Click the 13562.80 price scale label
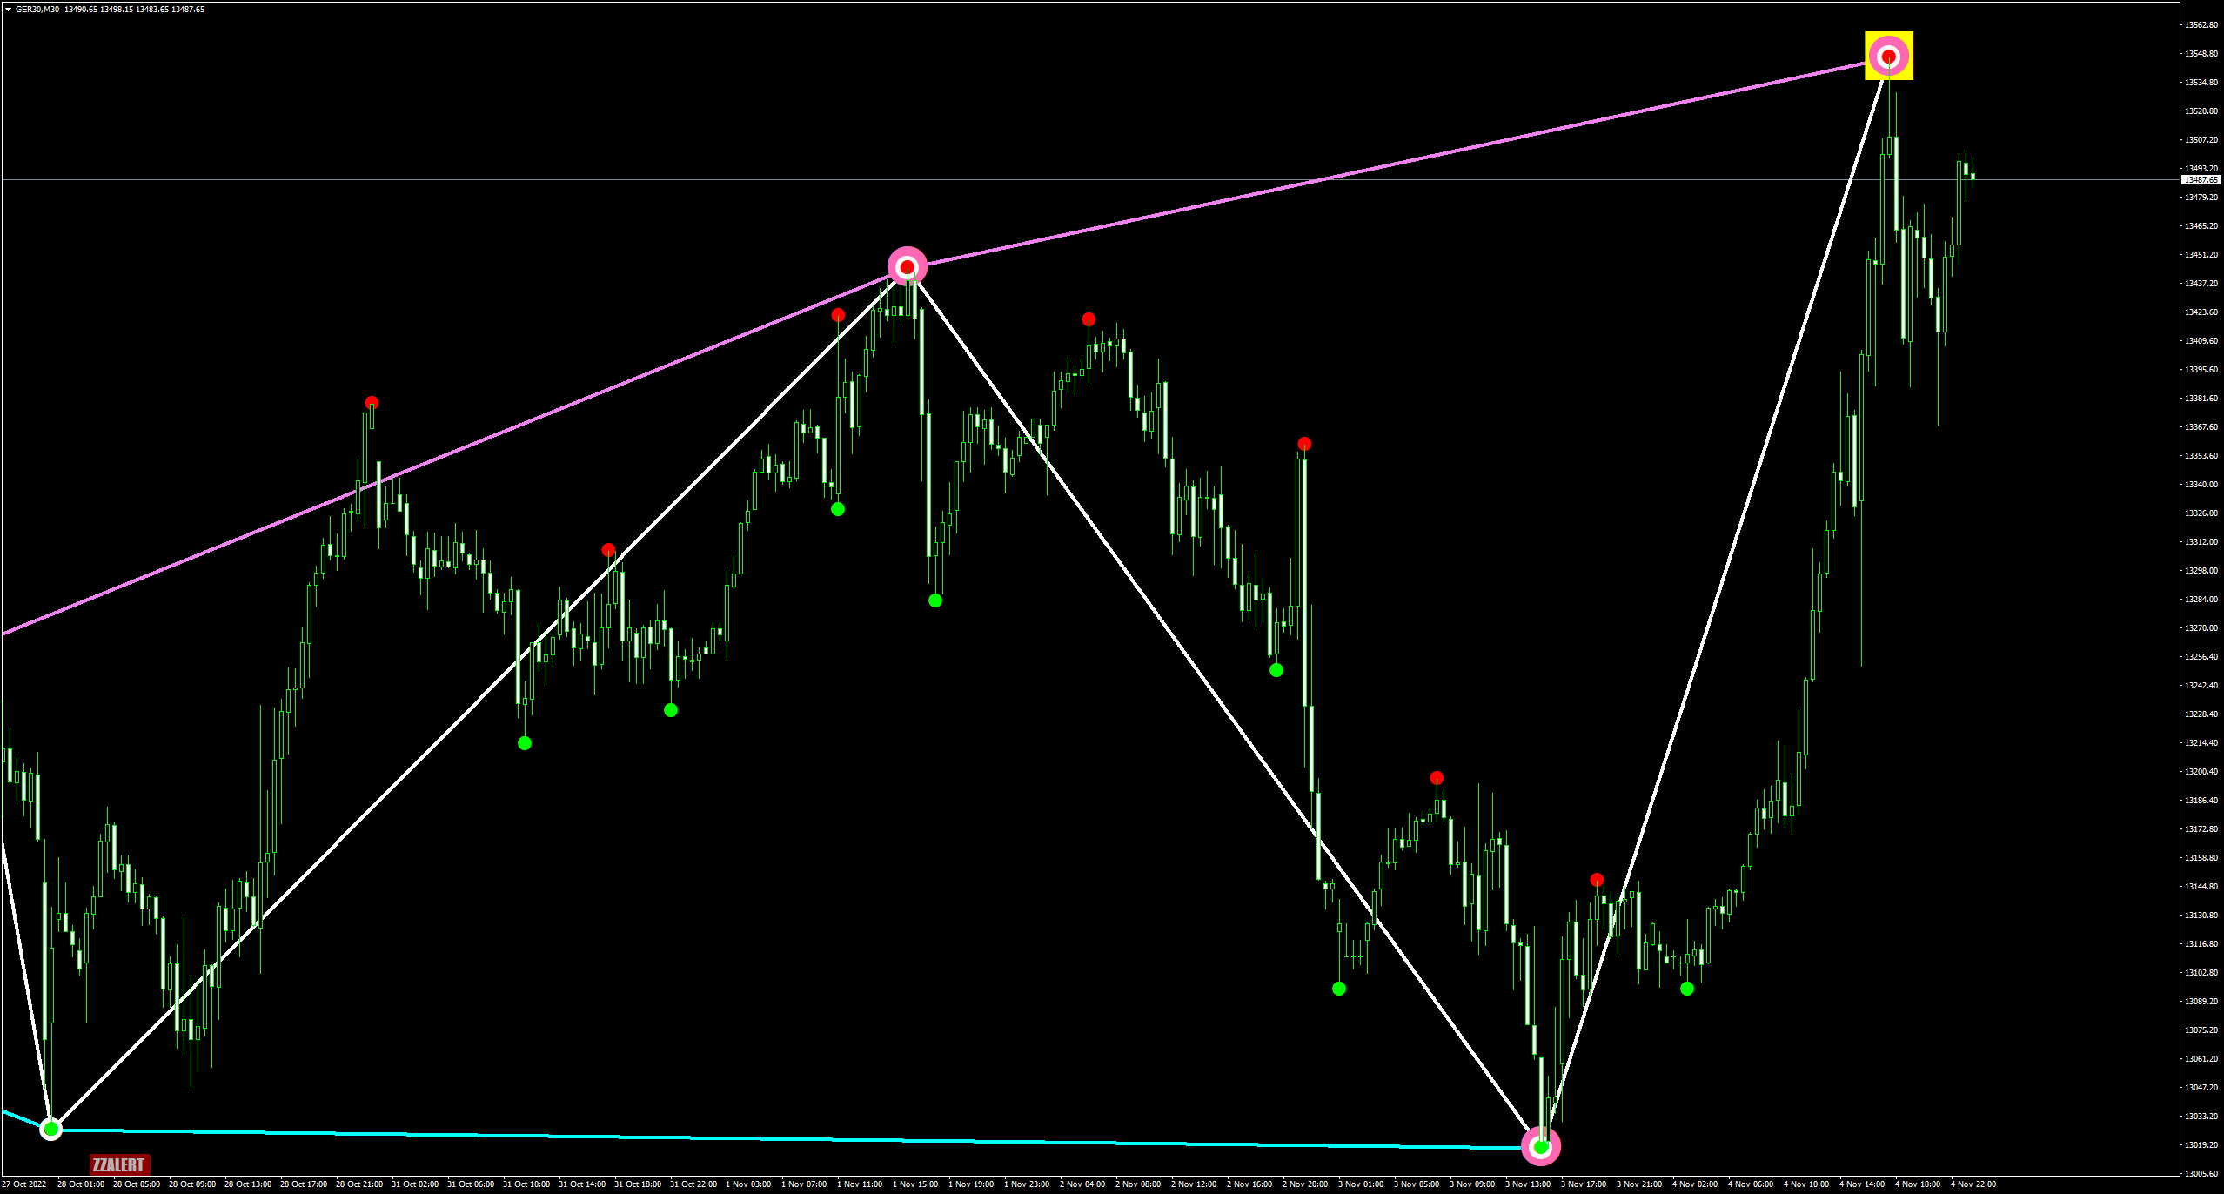This screenshot has width=2224, height=1194. [x=2201, y=25]
